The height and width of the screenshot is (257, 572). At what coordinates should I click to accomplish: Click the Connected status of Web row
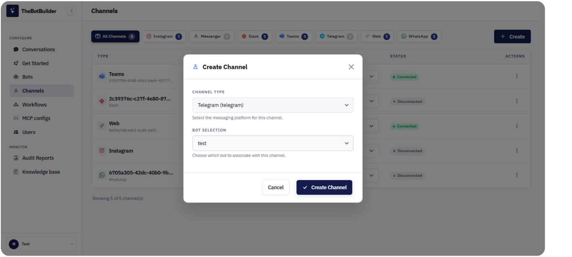405,126
